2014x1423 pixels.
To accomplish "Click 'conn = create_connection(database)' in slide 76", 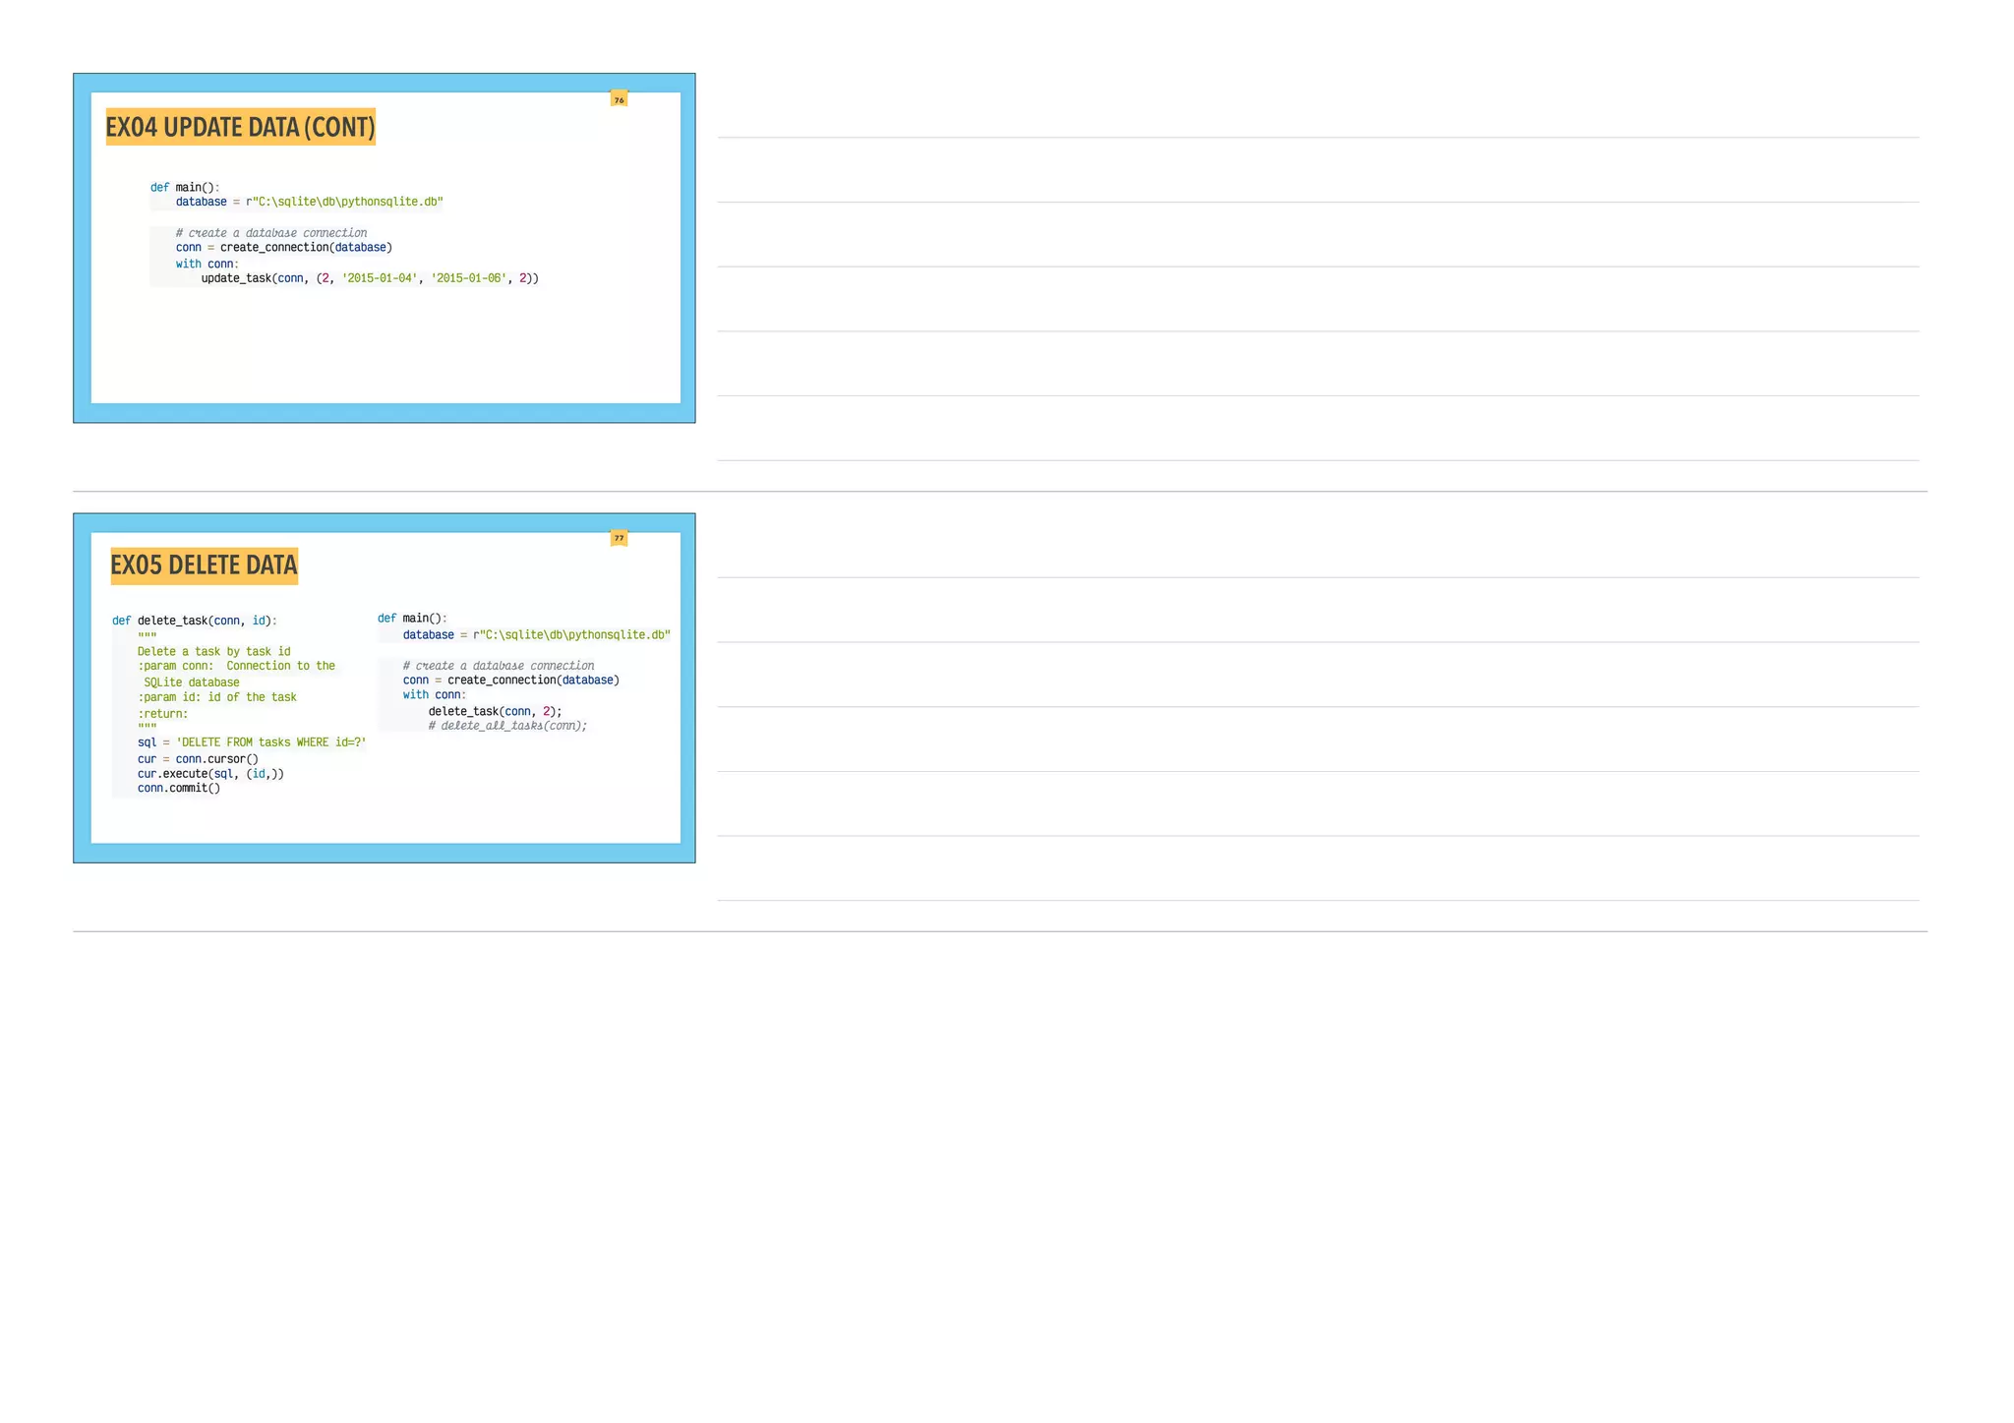I will (284, 248).
